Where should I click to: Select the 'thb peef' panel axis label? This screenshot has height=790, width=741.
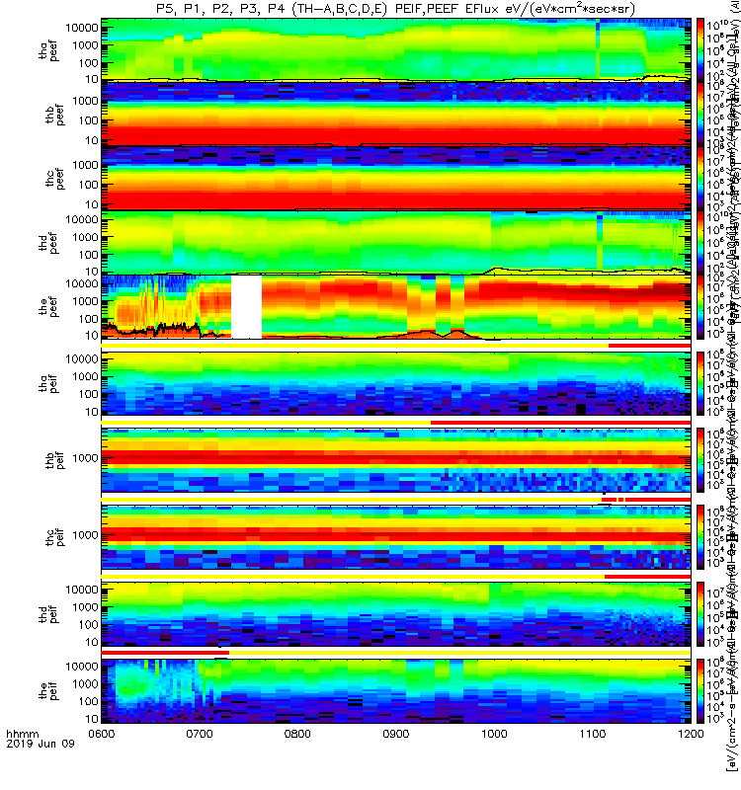(55, 115)
